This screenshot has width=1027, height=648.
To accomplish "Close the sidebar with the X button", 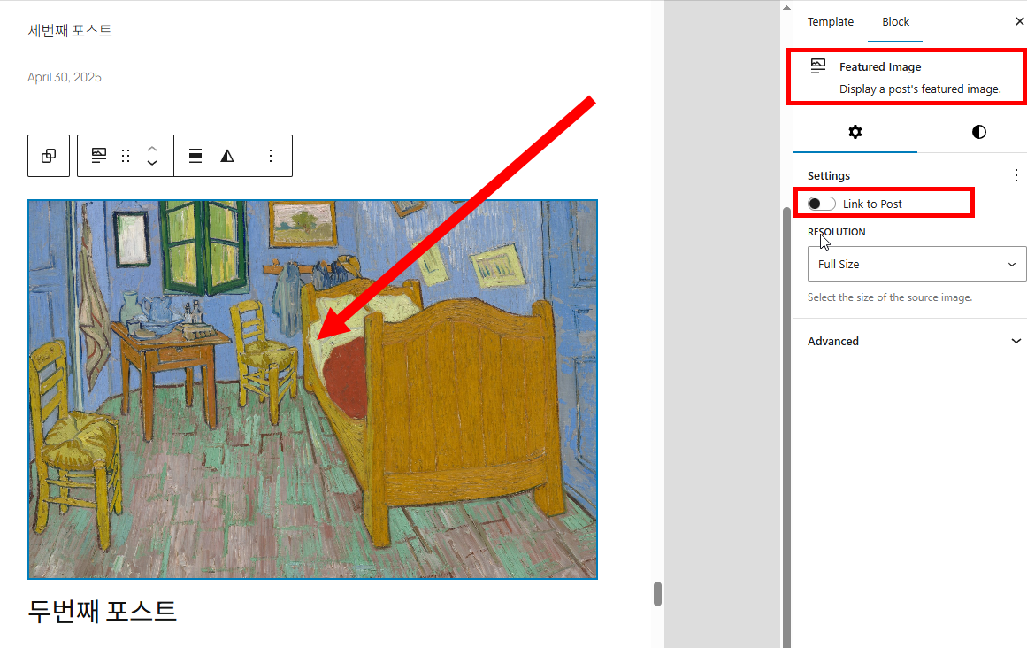I will pos(1019,21).
